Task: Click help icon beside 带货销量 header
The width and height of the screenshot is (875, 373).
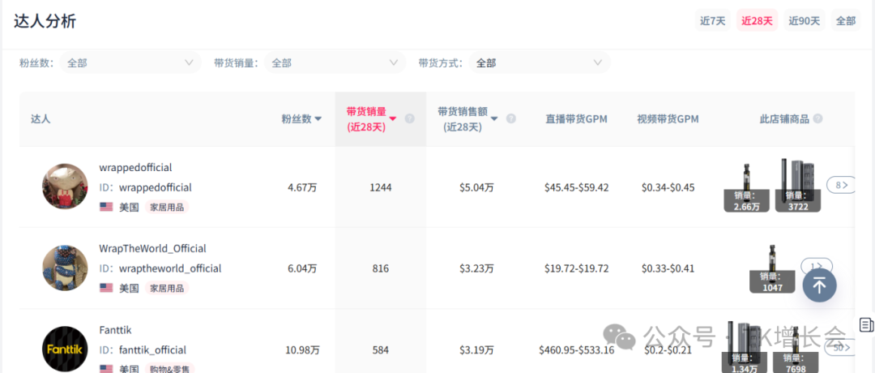Action: [x=409, y=118]
